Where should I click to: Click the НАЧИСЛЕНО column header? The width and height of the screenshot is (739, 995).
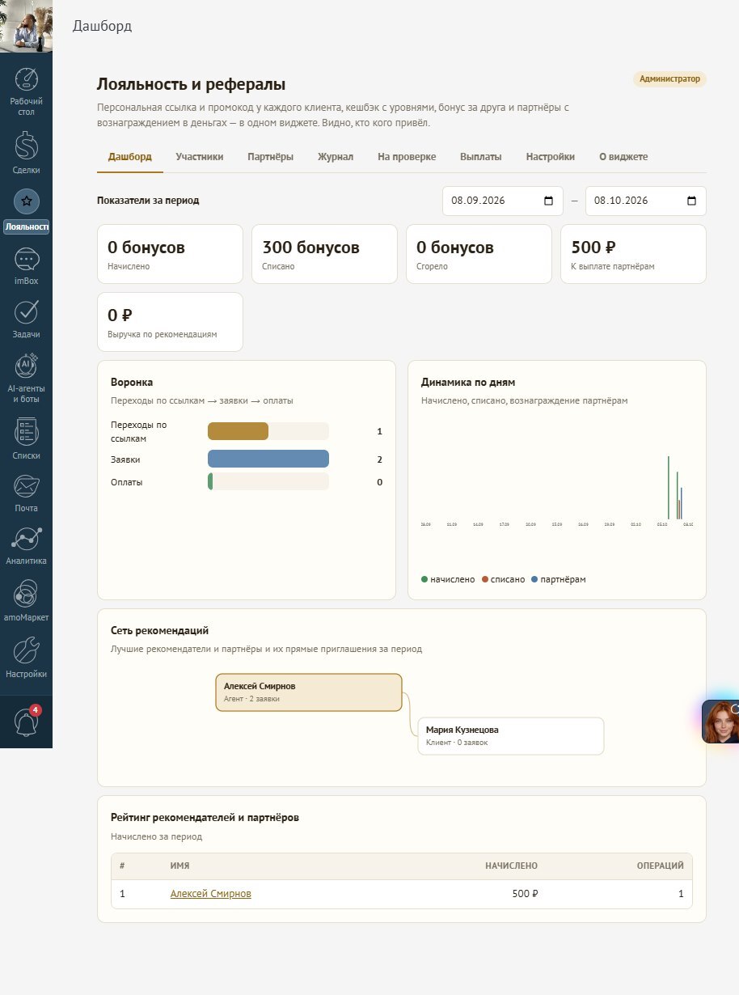click(x=511, y=866)
